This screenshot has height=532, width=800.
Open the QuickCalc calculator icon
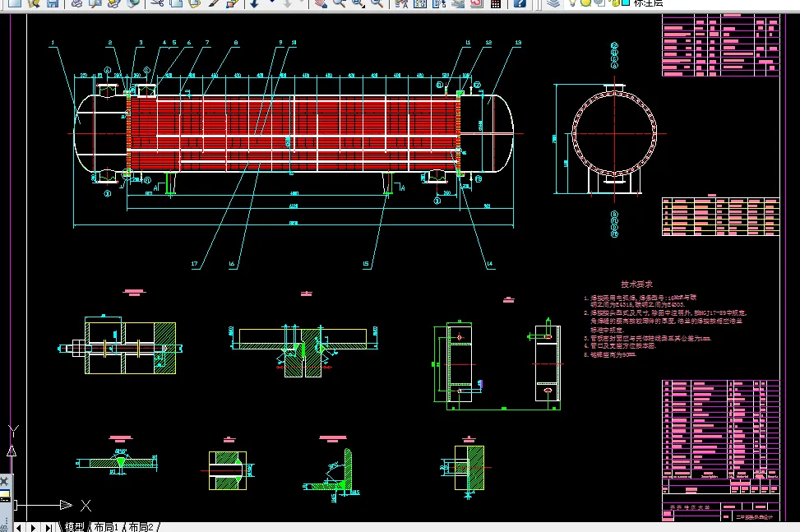[496, 3]
